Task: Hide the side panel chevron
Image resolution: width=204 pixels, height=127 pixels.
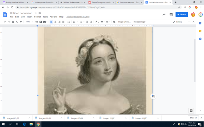Action: tap(200, 110)
